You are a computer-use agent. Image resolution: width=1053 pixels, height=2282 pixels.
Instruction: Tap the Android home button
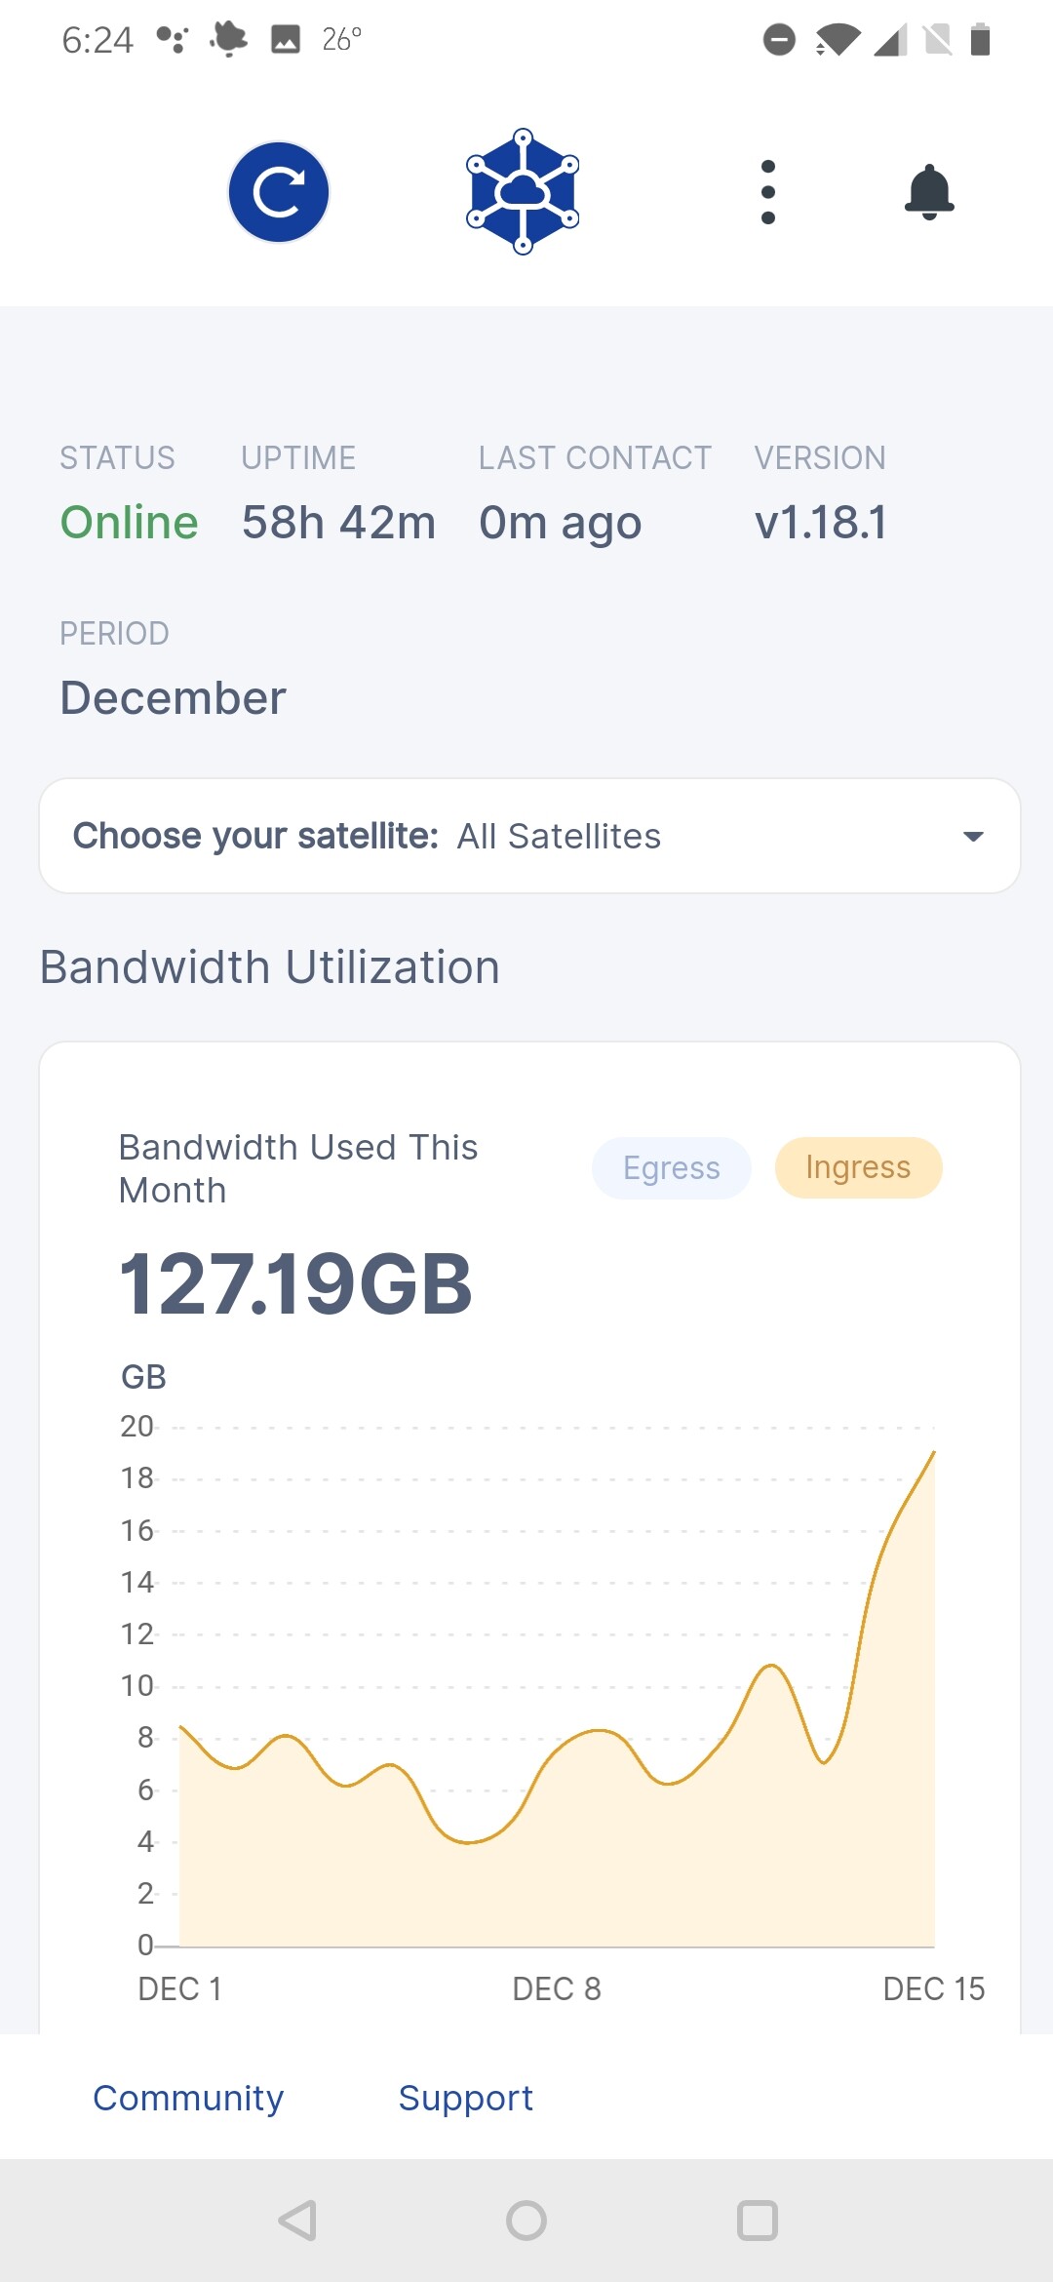coord(526,2221)
